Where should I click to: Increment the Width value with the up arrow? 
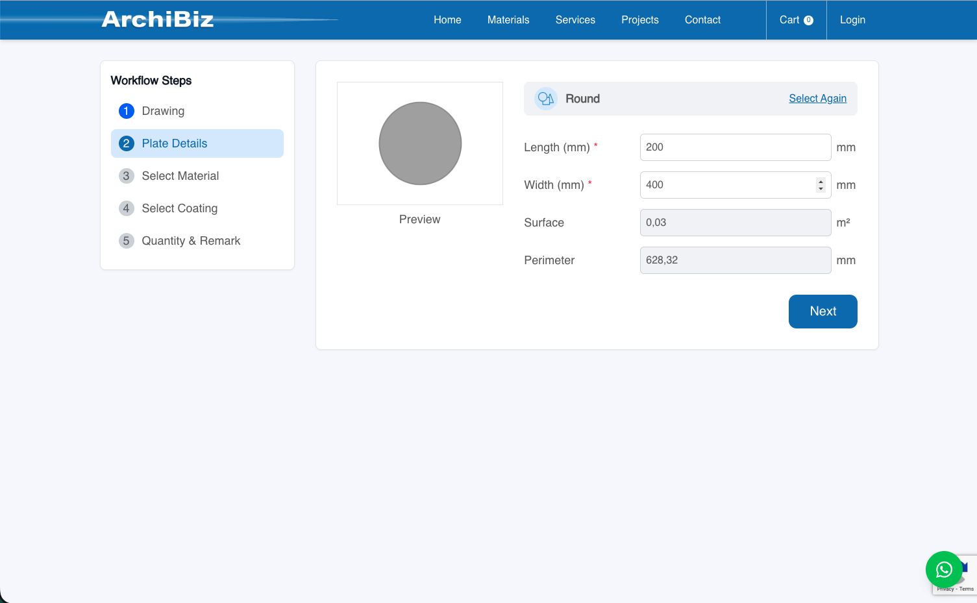coord(819,181)
